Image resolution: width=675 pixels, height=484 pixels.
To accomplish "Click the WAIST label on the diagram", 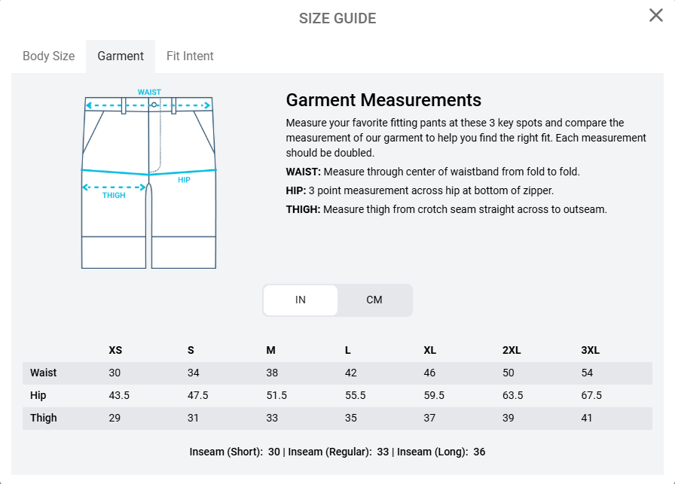I will pos(149,92).
